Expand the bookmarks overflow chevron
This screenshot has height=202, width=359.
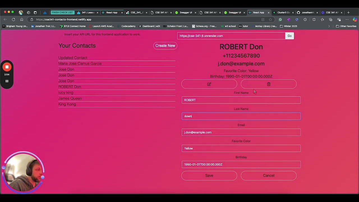pos(329,26)
